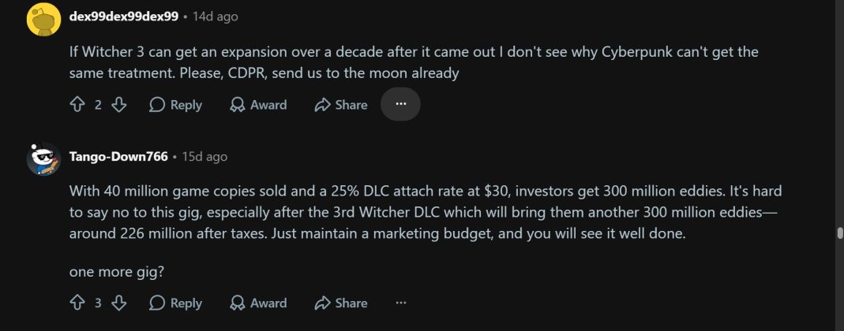Click the 14d ago timestamp
844x331 pixels.
click(216, 17)
